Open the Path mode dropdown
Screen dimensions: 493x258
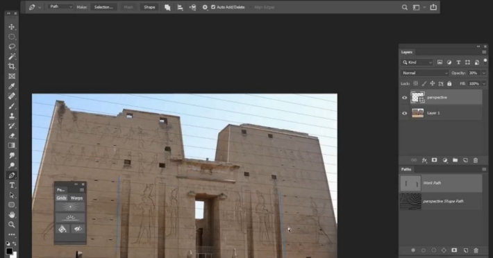[60, 7]
